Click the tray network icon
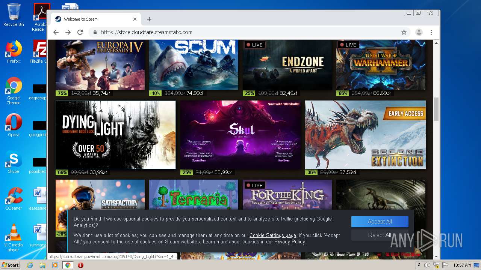 pyautogui.click(x=436, y=265)
